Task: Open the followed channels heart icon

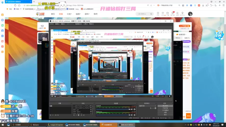Action: click(163, 13)
